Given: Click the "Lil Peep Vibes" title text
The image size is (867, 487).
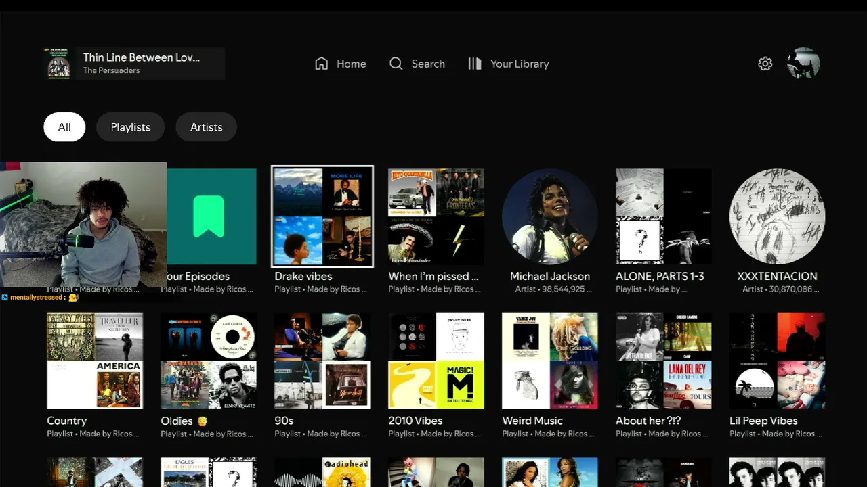Looking at the screenshot, I should pos(763,421).
